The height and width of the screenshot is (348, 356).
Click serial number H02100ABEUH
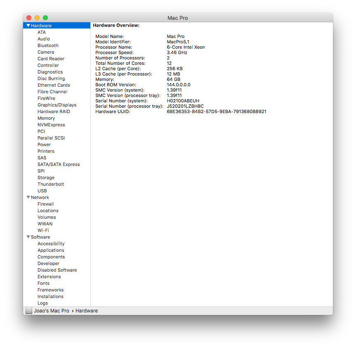pos(183,101)
